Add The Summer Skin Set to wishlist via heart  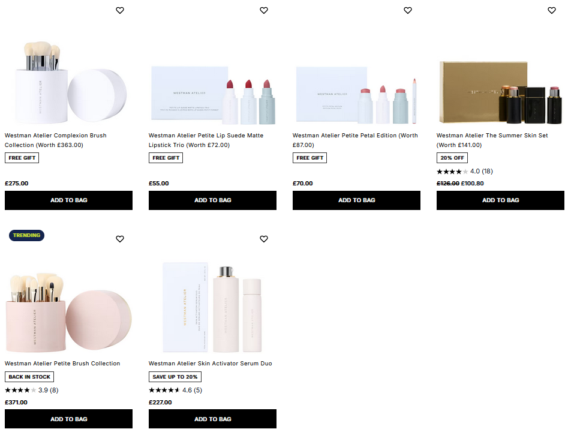pyautogui.click(x=551, y=10)
